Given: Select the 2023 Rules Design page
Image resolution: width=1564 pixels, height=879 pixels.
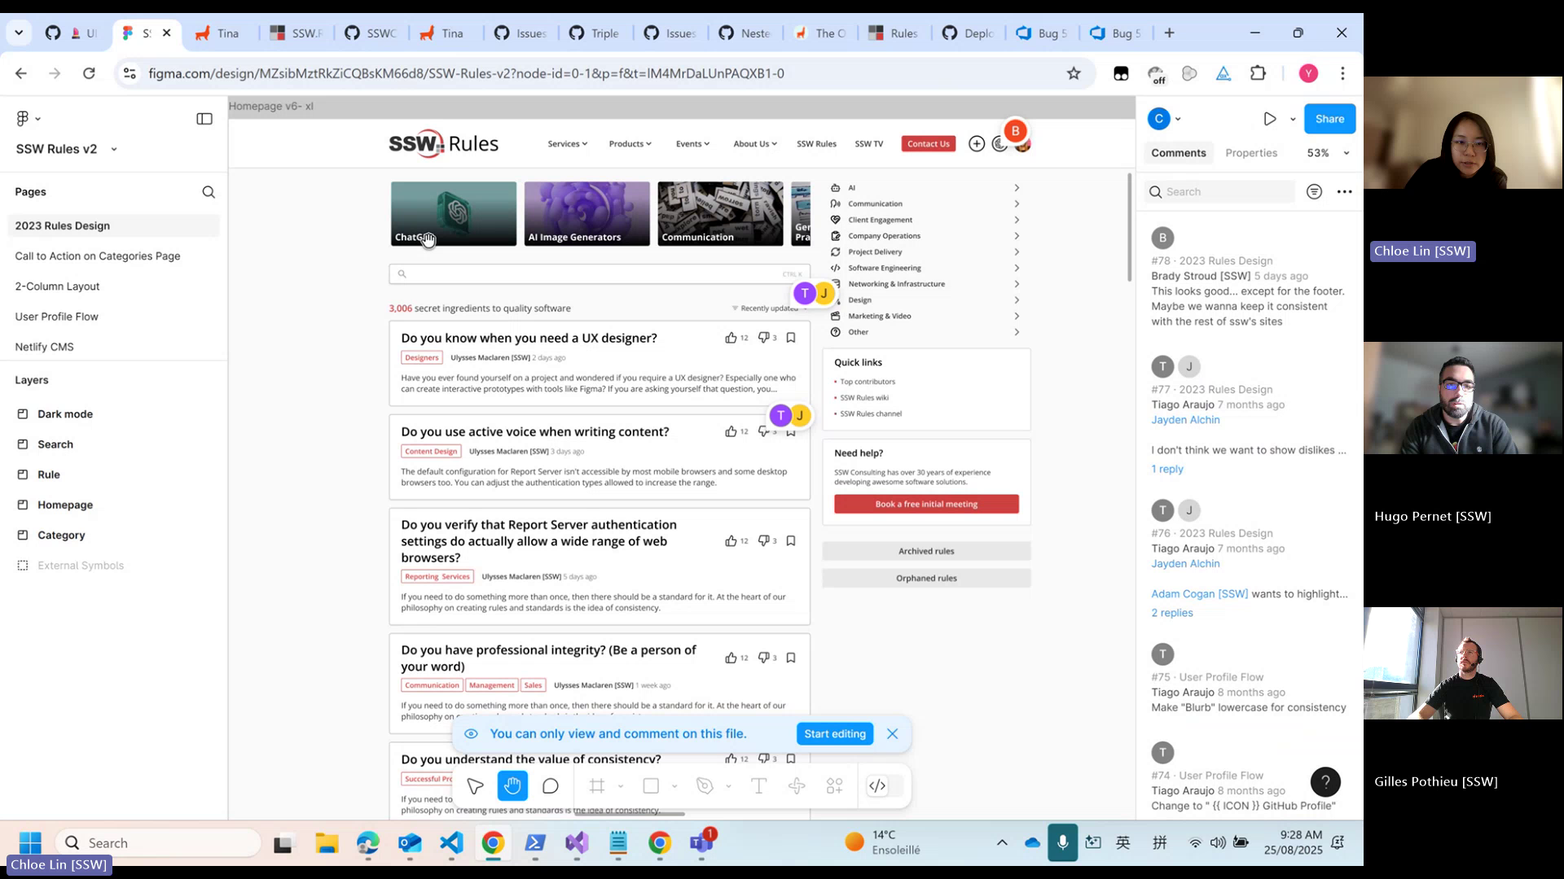Looking at the screenshot, I should (x=113, y=226).
